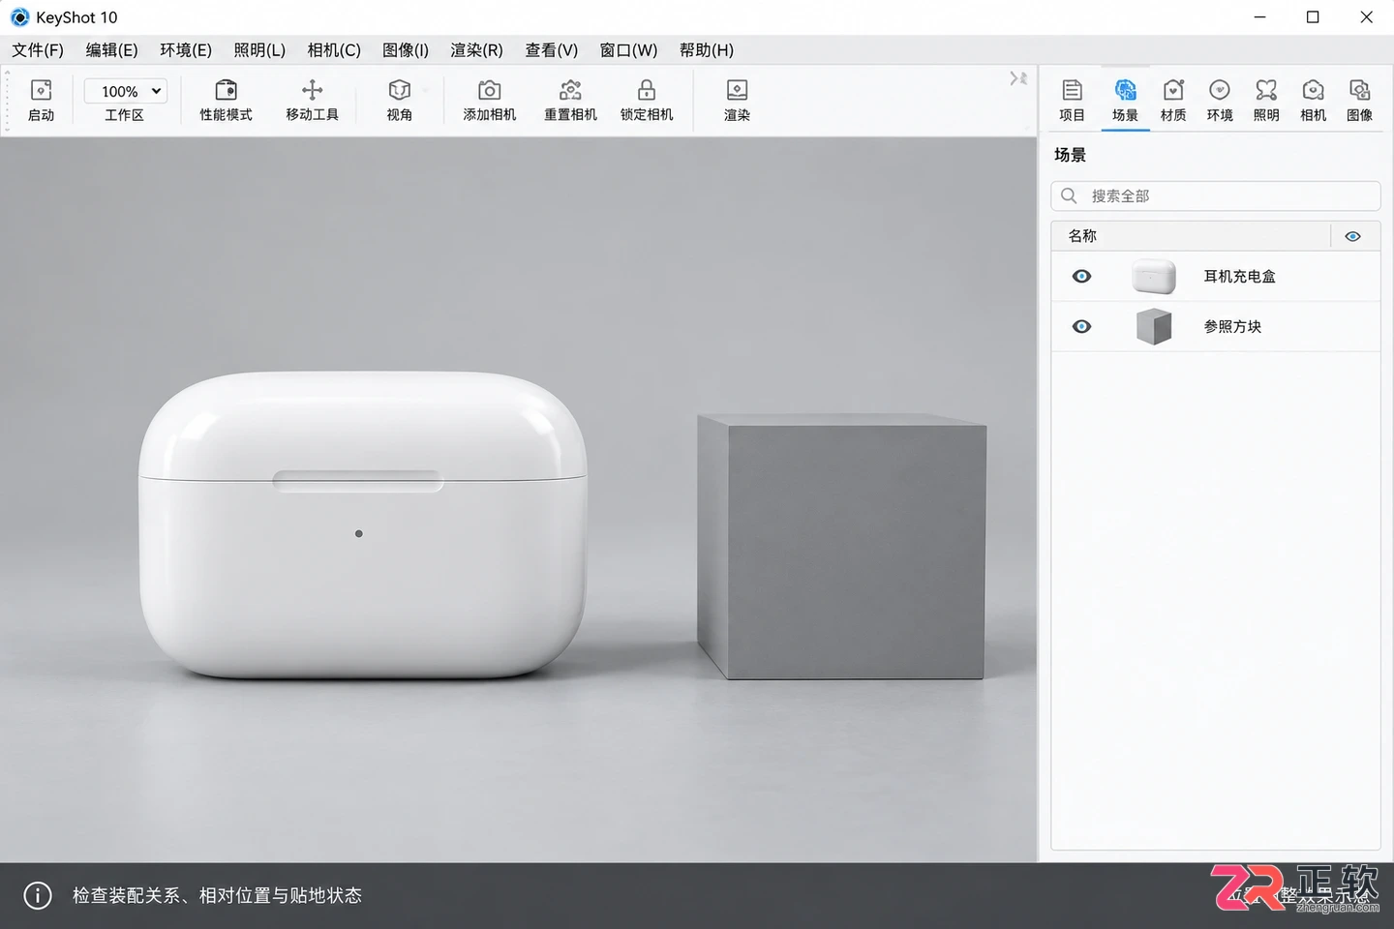Viewport: 1394px width, 929px height.
Task: Open the 渲染(R) menu
Action: coord(476,50)
